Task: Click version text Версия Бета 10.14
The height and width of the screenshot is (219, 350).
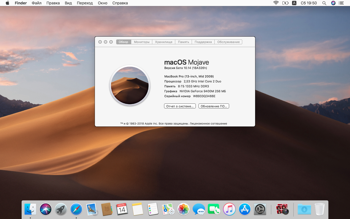Action: coord(186,68)
